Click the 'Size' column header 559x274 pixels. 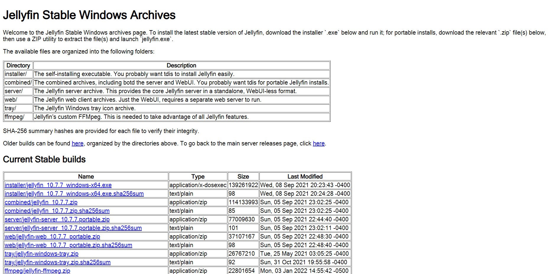point(243,176)
